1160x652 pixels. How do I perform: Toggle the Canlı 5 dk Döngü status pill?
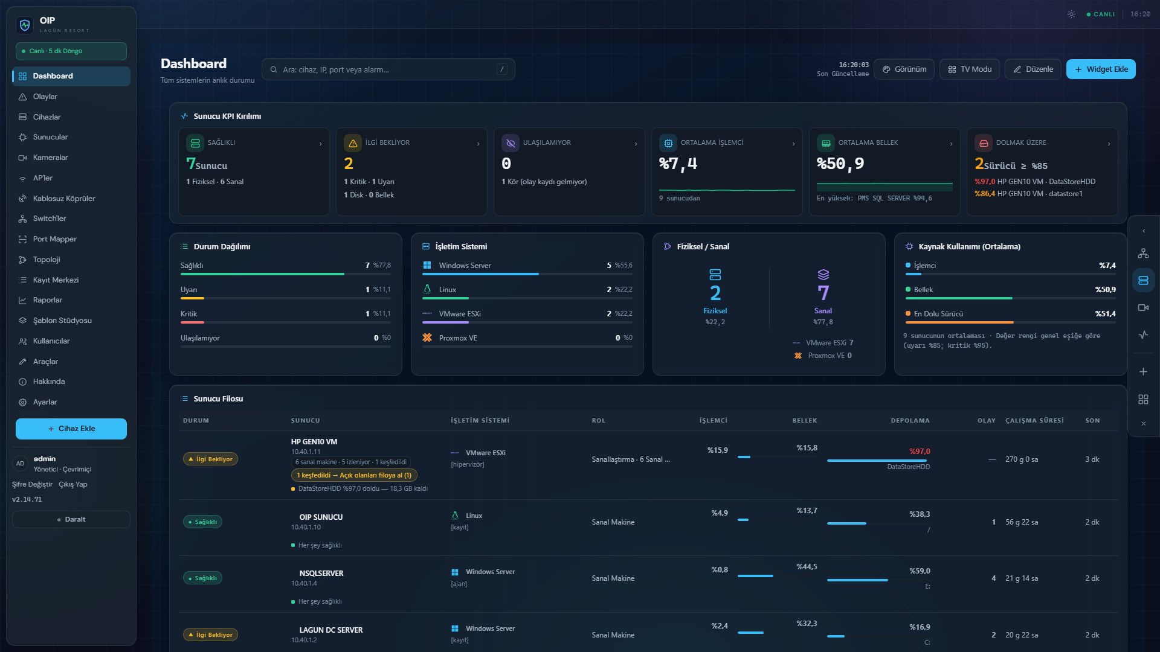point(71,51)
